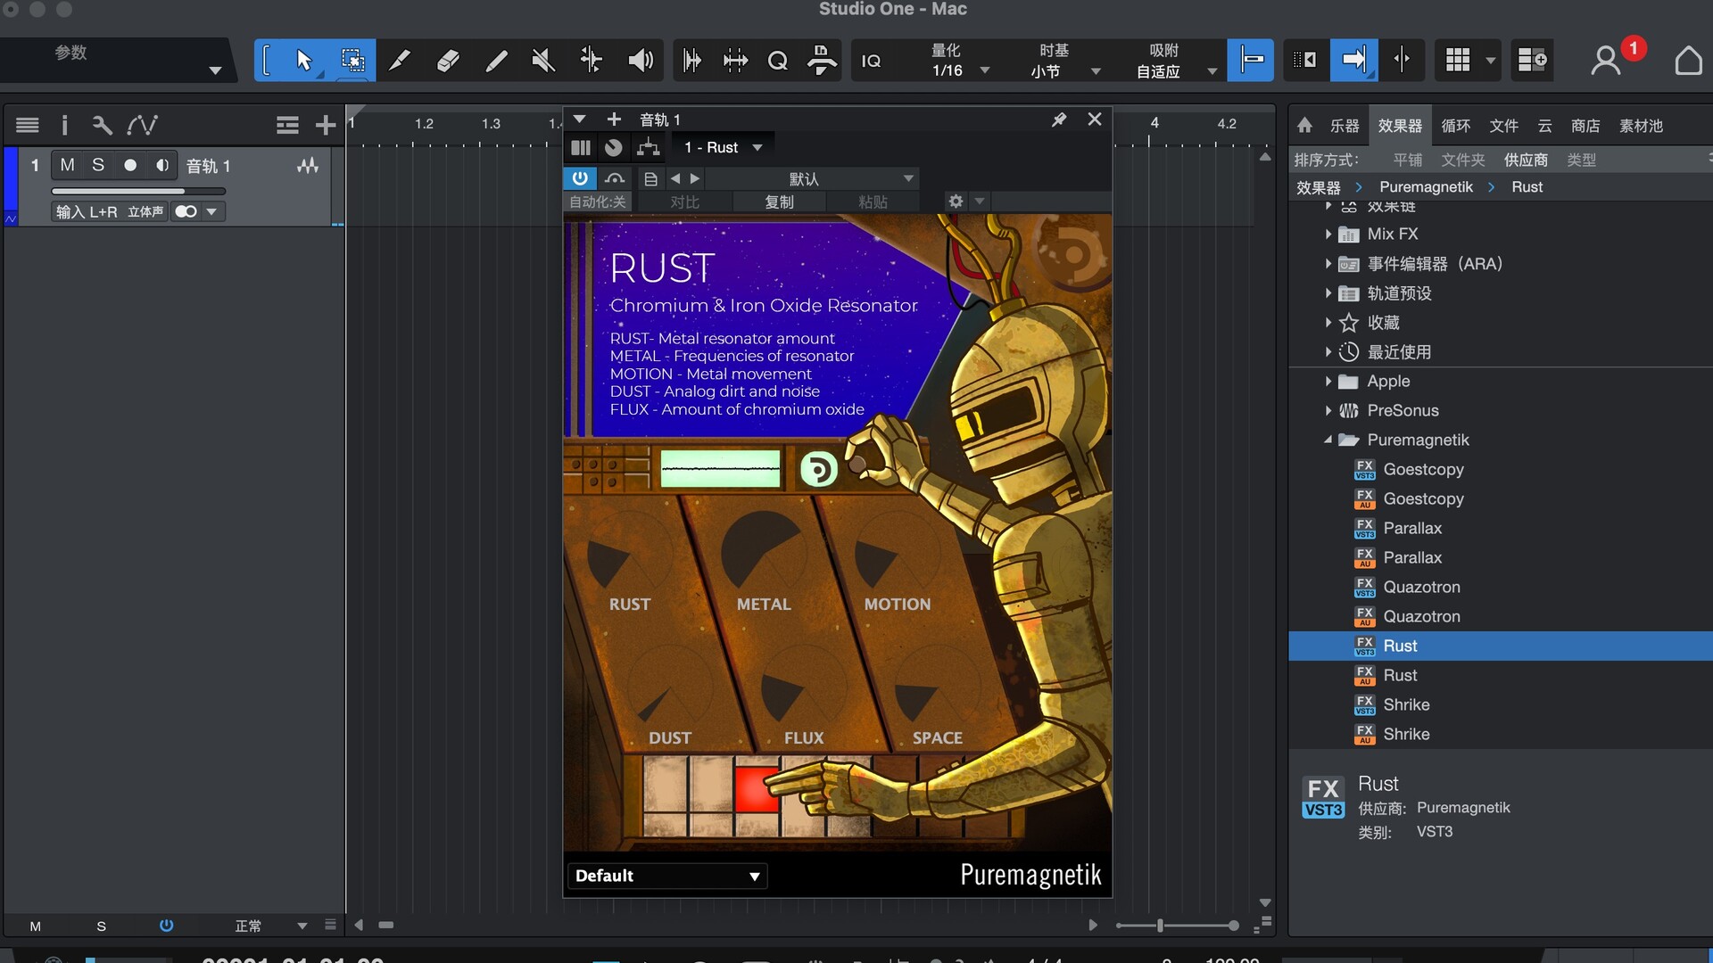Switch to 素材池 browser tab

click(1641, 126)
